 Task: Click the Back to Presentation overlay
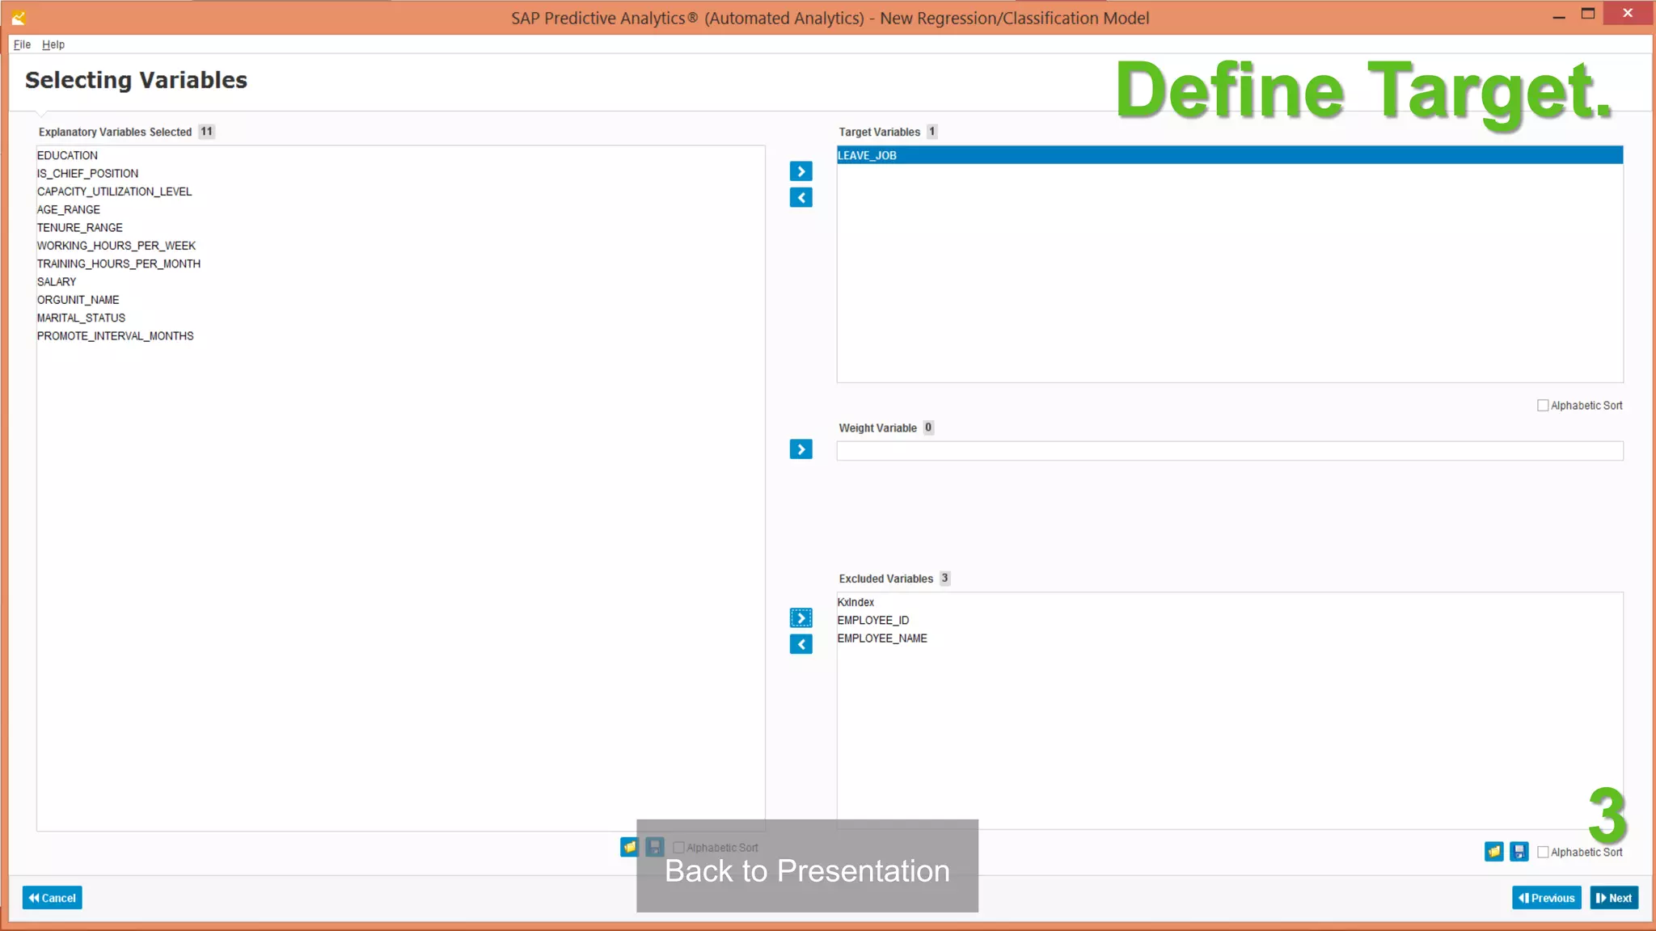[x=807, y=866]
